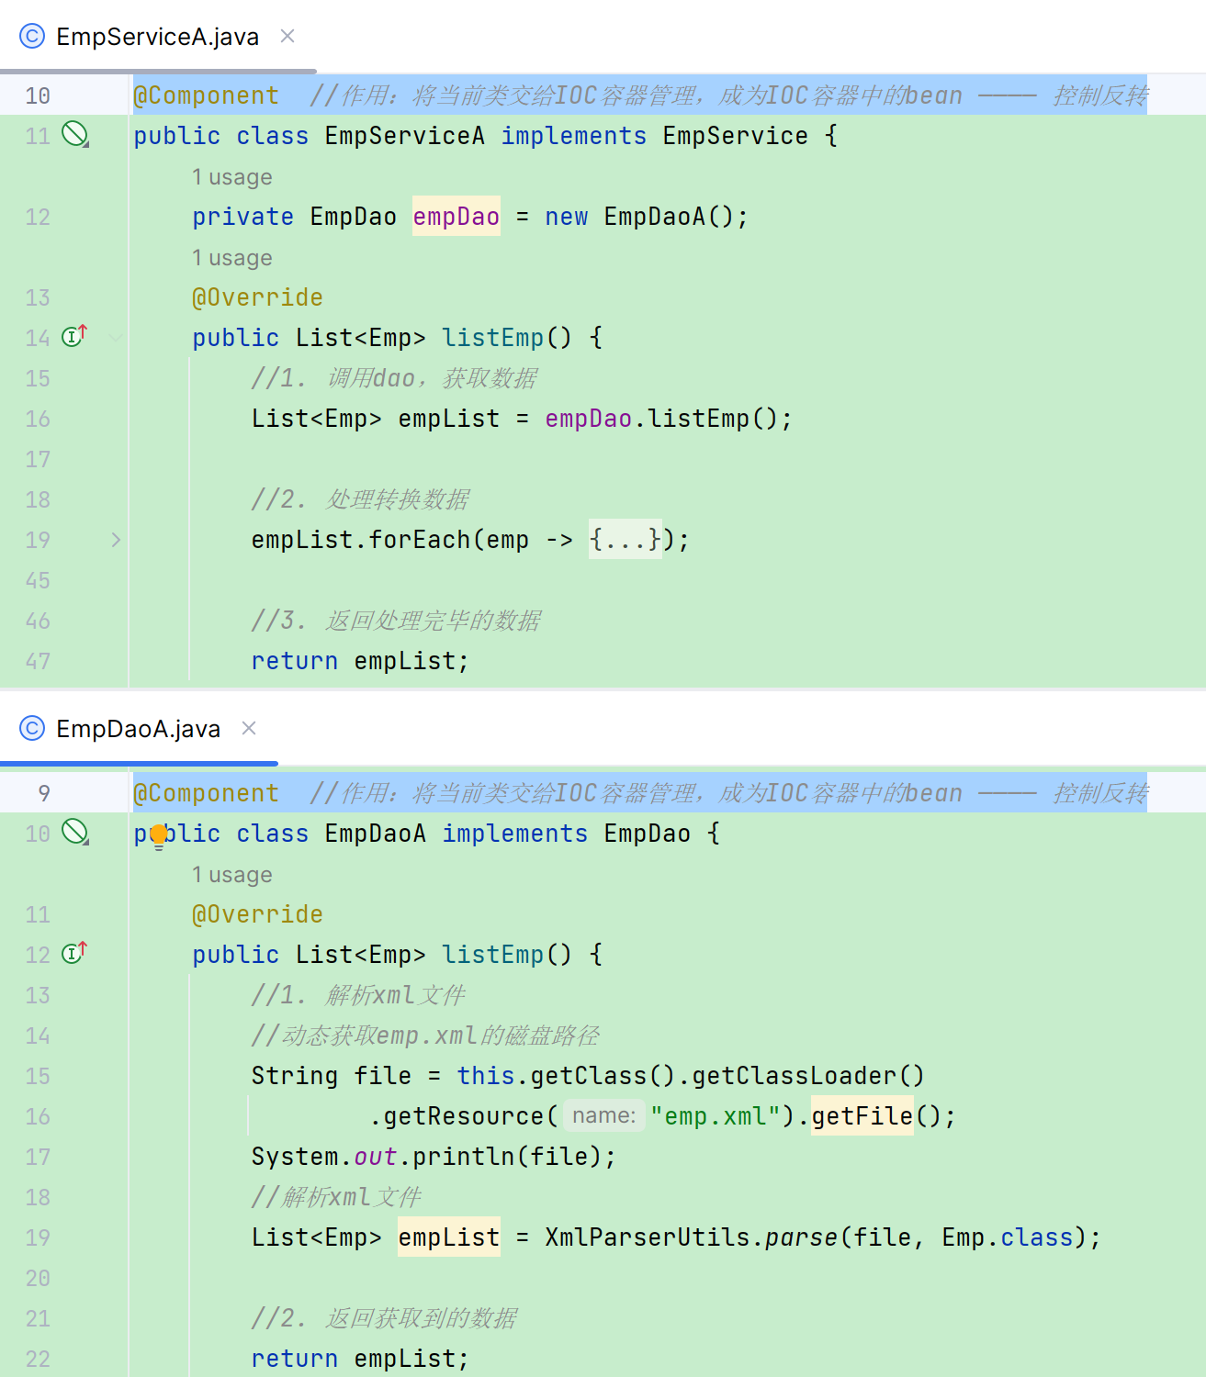1206x1377 pixels.
Task: Click '1 usage' hint above empDao field
Action: pos(232,177)
